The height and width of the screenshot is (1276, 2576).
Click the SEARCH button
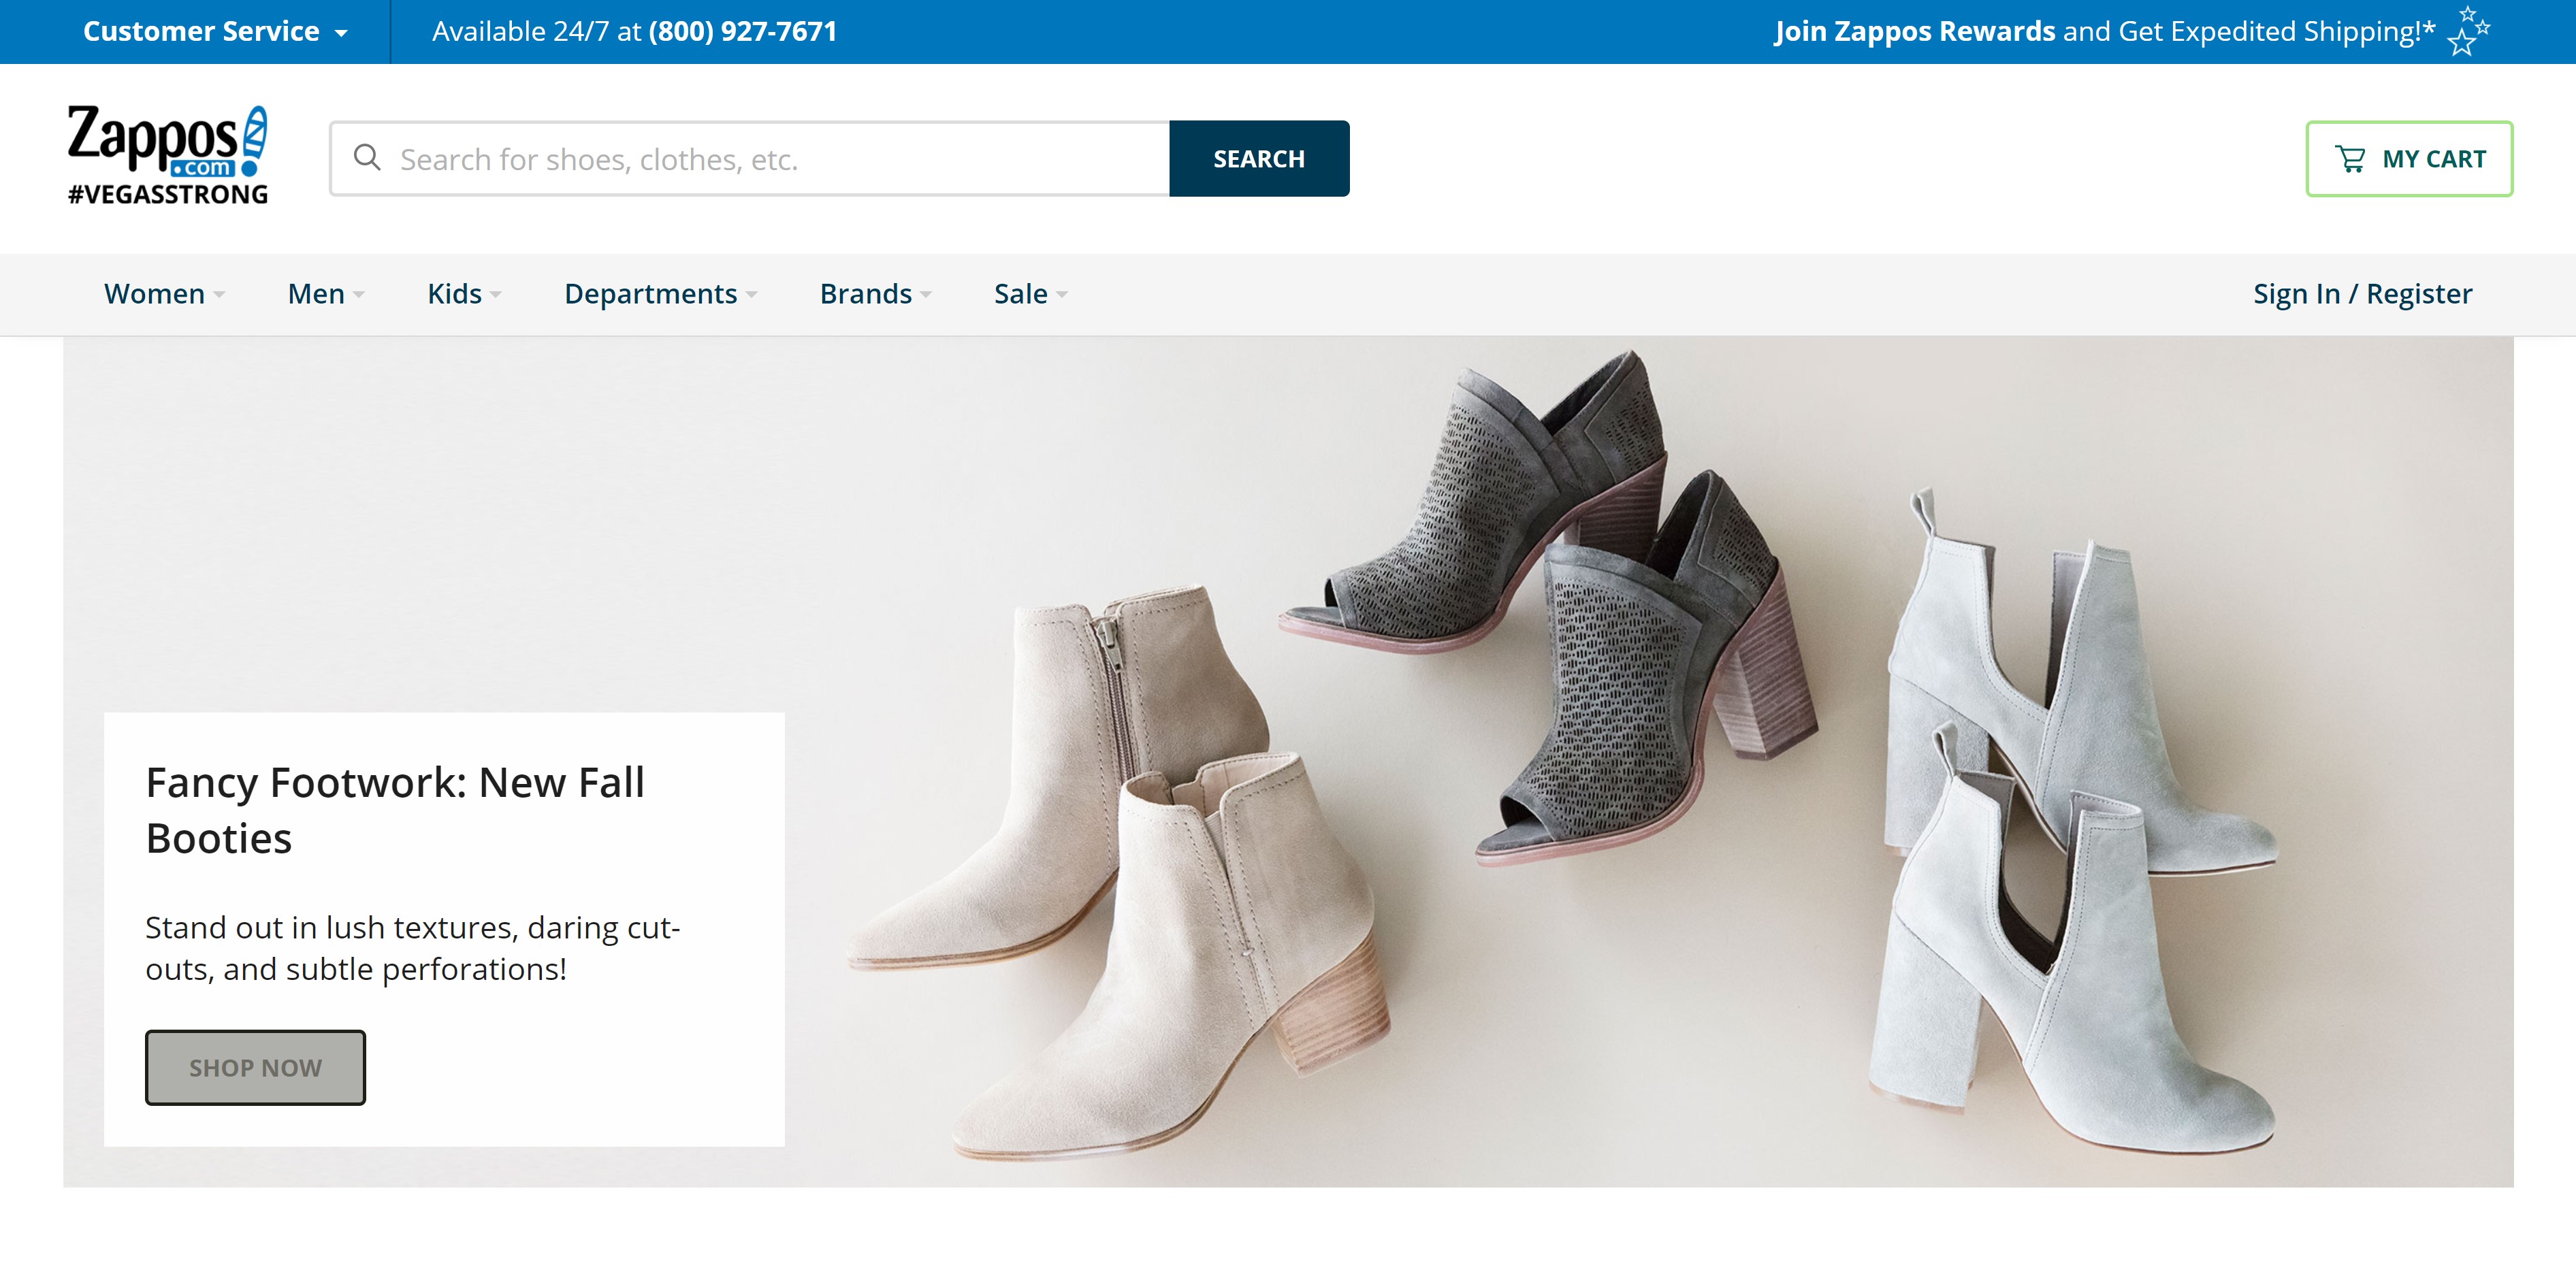[x=1259, y=158]
